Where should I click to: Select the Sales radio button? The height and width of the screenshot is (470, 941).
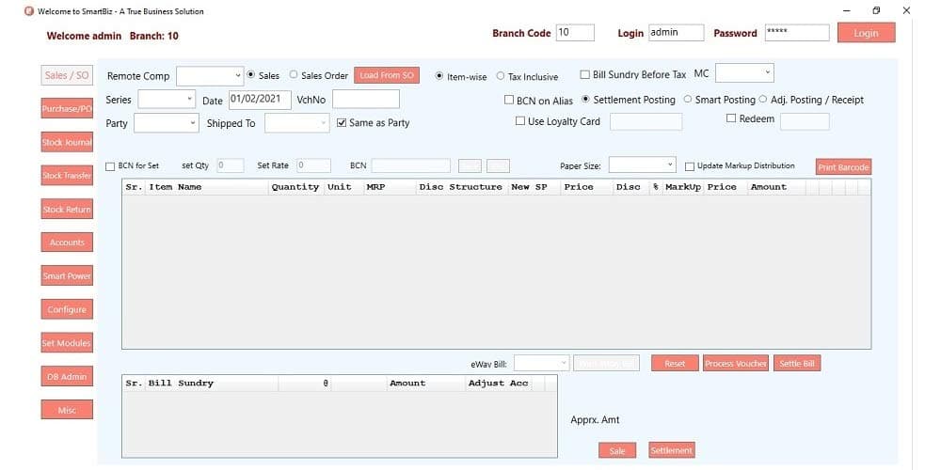[252, 75]
